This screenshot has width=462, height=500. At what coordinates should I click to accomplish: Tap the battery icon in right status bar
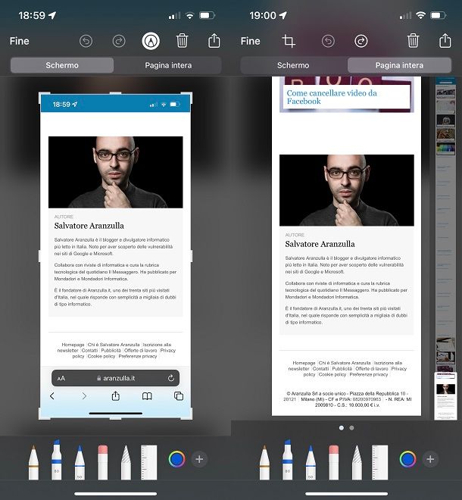pyautogui.click(x=439, y=15)
